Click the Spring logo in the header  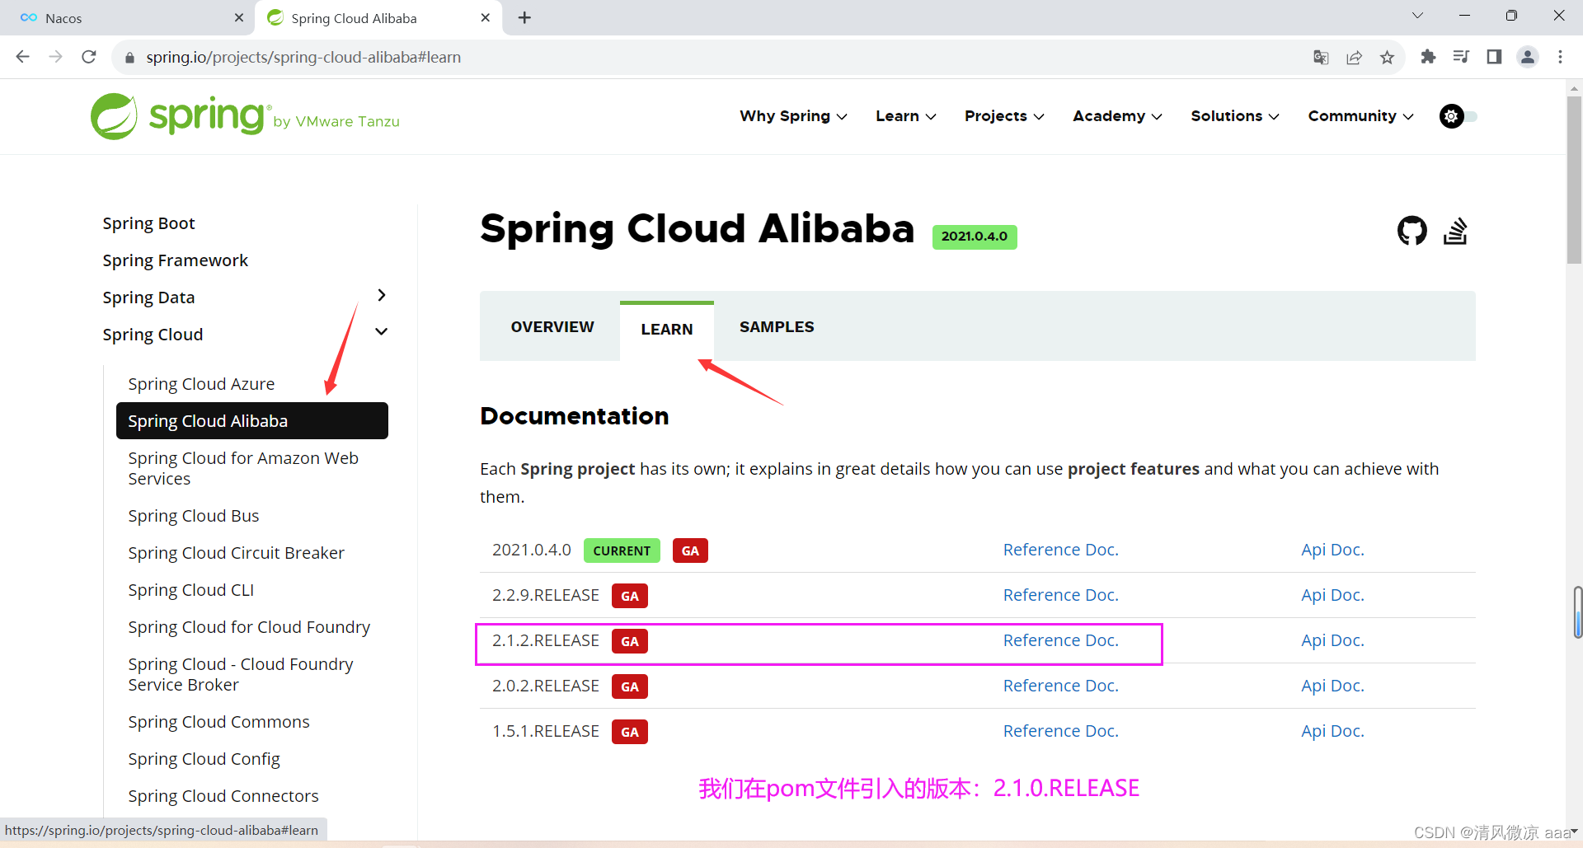245,116
